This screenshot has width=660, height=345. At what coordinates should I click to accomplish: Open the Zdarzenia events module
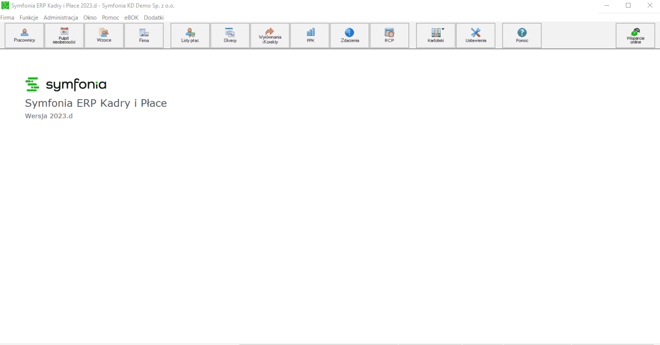point(350,36)
